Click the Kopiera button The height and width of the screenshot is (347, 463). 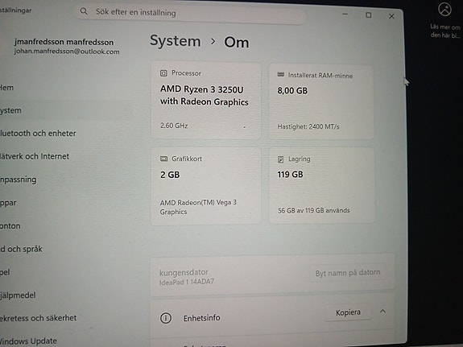tap(348, 312)
